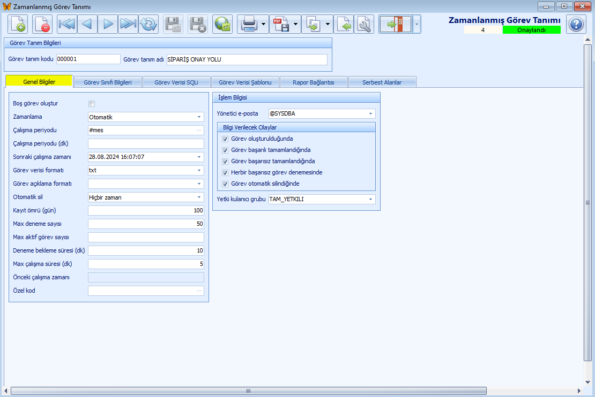
Task: Click the PDF save icon
Action: click(x=280, y=24)
